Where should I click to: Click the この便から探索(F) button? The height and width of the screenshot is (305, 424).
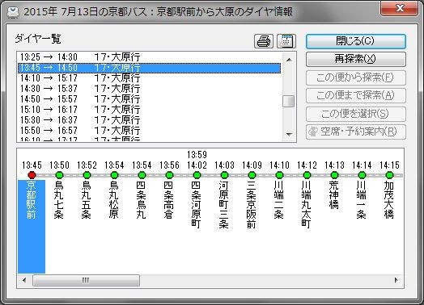(x=356, y=77)
